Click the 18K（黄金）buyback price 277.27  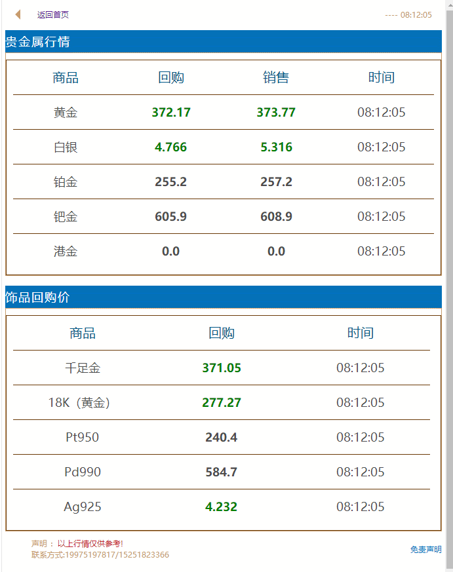[222, 403]
